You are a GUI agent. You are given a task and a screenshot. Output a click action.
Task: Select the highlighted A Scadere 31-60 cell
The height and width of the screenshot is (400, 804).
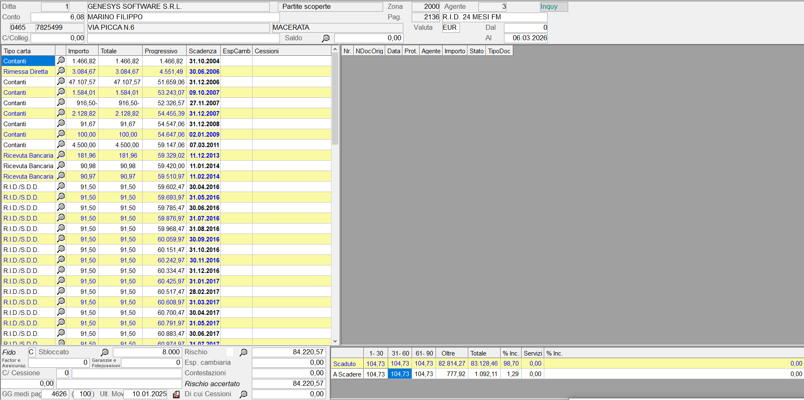pos(399,374)
